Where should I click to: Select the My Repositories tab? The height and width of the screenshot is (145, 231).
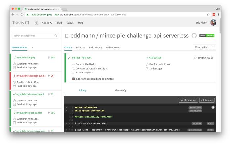point(19,48)
